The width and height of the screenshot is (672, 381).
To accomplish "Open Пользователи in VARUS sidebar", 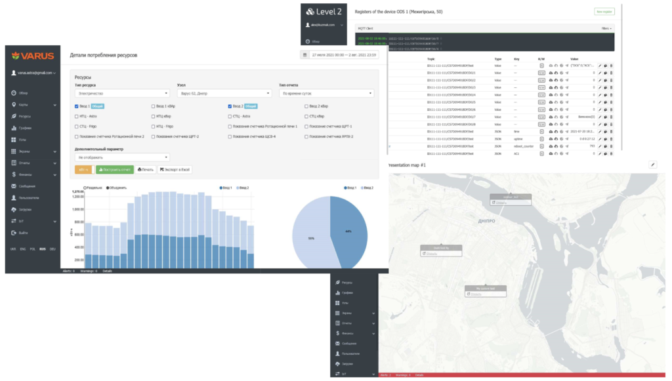I will pos(25,198).
